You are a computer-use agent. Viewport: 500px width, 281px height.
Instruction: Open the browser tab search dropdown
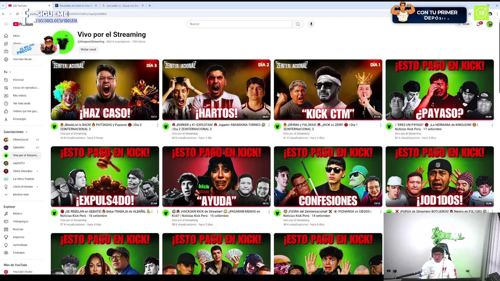point(3,5)
